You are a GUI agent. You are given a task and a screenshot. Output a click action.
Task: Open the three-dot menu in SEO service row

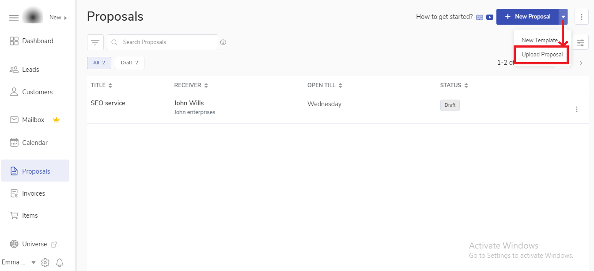pyautogui.click(x=577, y=109)
